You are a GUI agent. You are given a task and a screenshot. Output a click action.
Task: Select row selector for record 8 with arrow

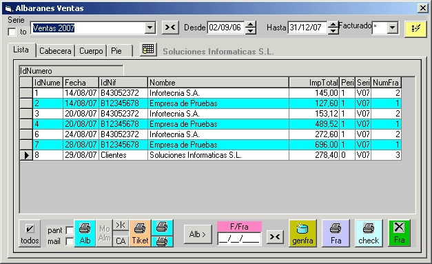(x=26, y=155)
